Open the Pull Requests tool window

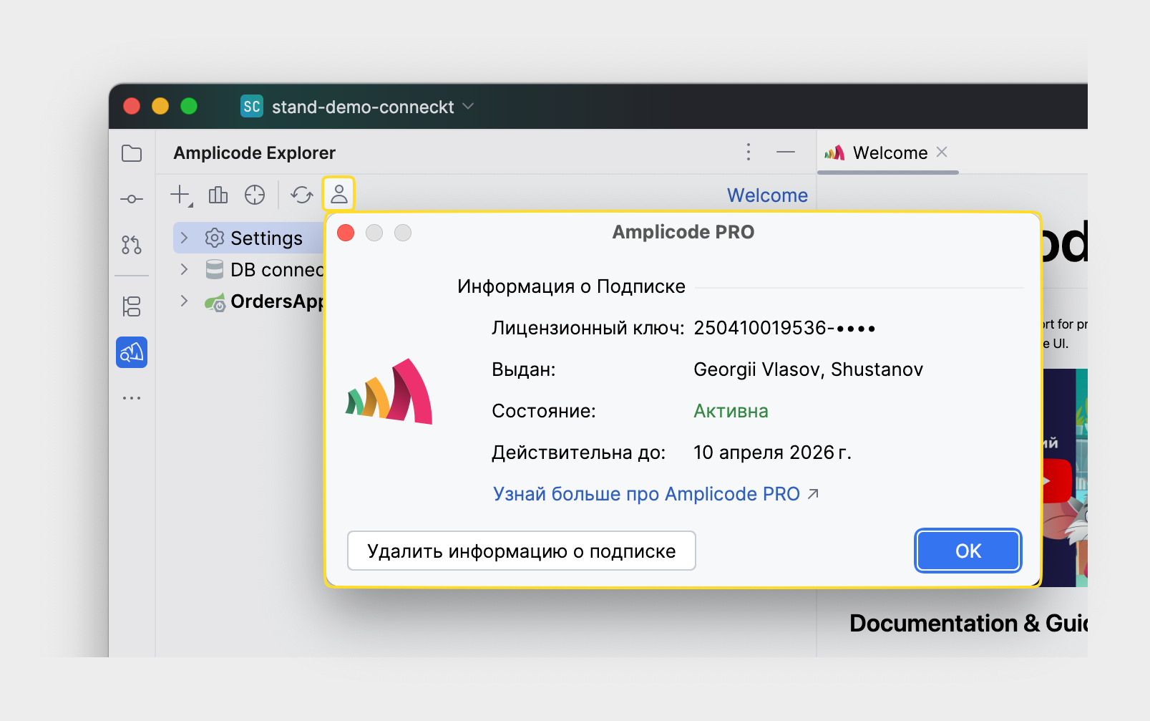tap(132, 245)
